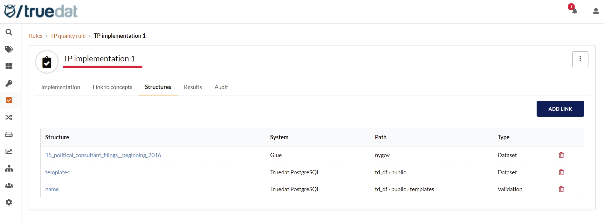Viewport: 604px width, 222px height.
Task: Select the shuffle arrows icon in sidebar
Action: pos(9,117)
